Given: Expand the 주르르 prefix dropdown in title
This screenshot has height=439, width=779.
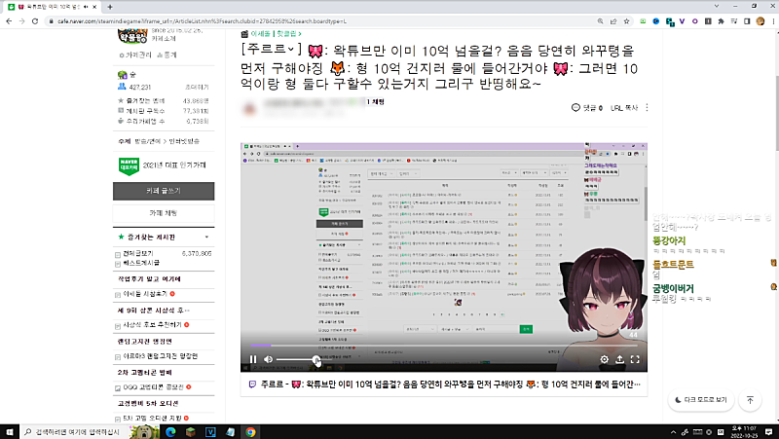Looking at the screenshot, I should (272, 50).
